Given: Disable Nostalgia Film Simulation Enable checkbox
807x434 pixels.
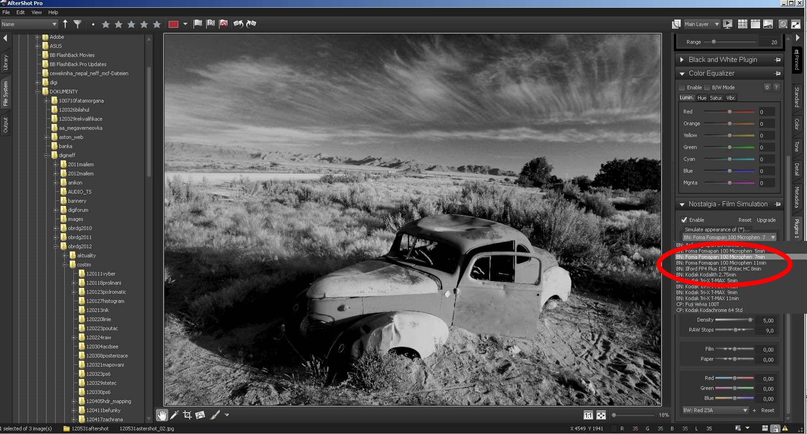Looking at the screenshot, I should click(684, 220).
